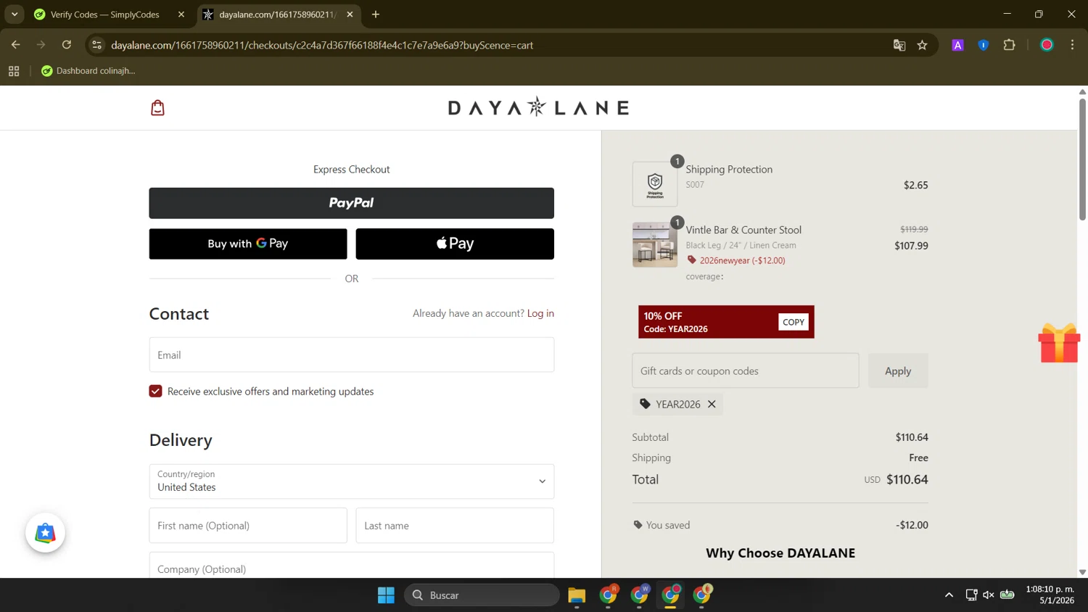The width and height of the screenshot is (1088, 612).
Task: Click the floating gift box icon
Action: tap(1059, 343)
